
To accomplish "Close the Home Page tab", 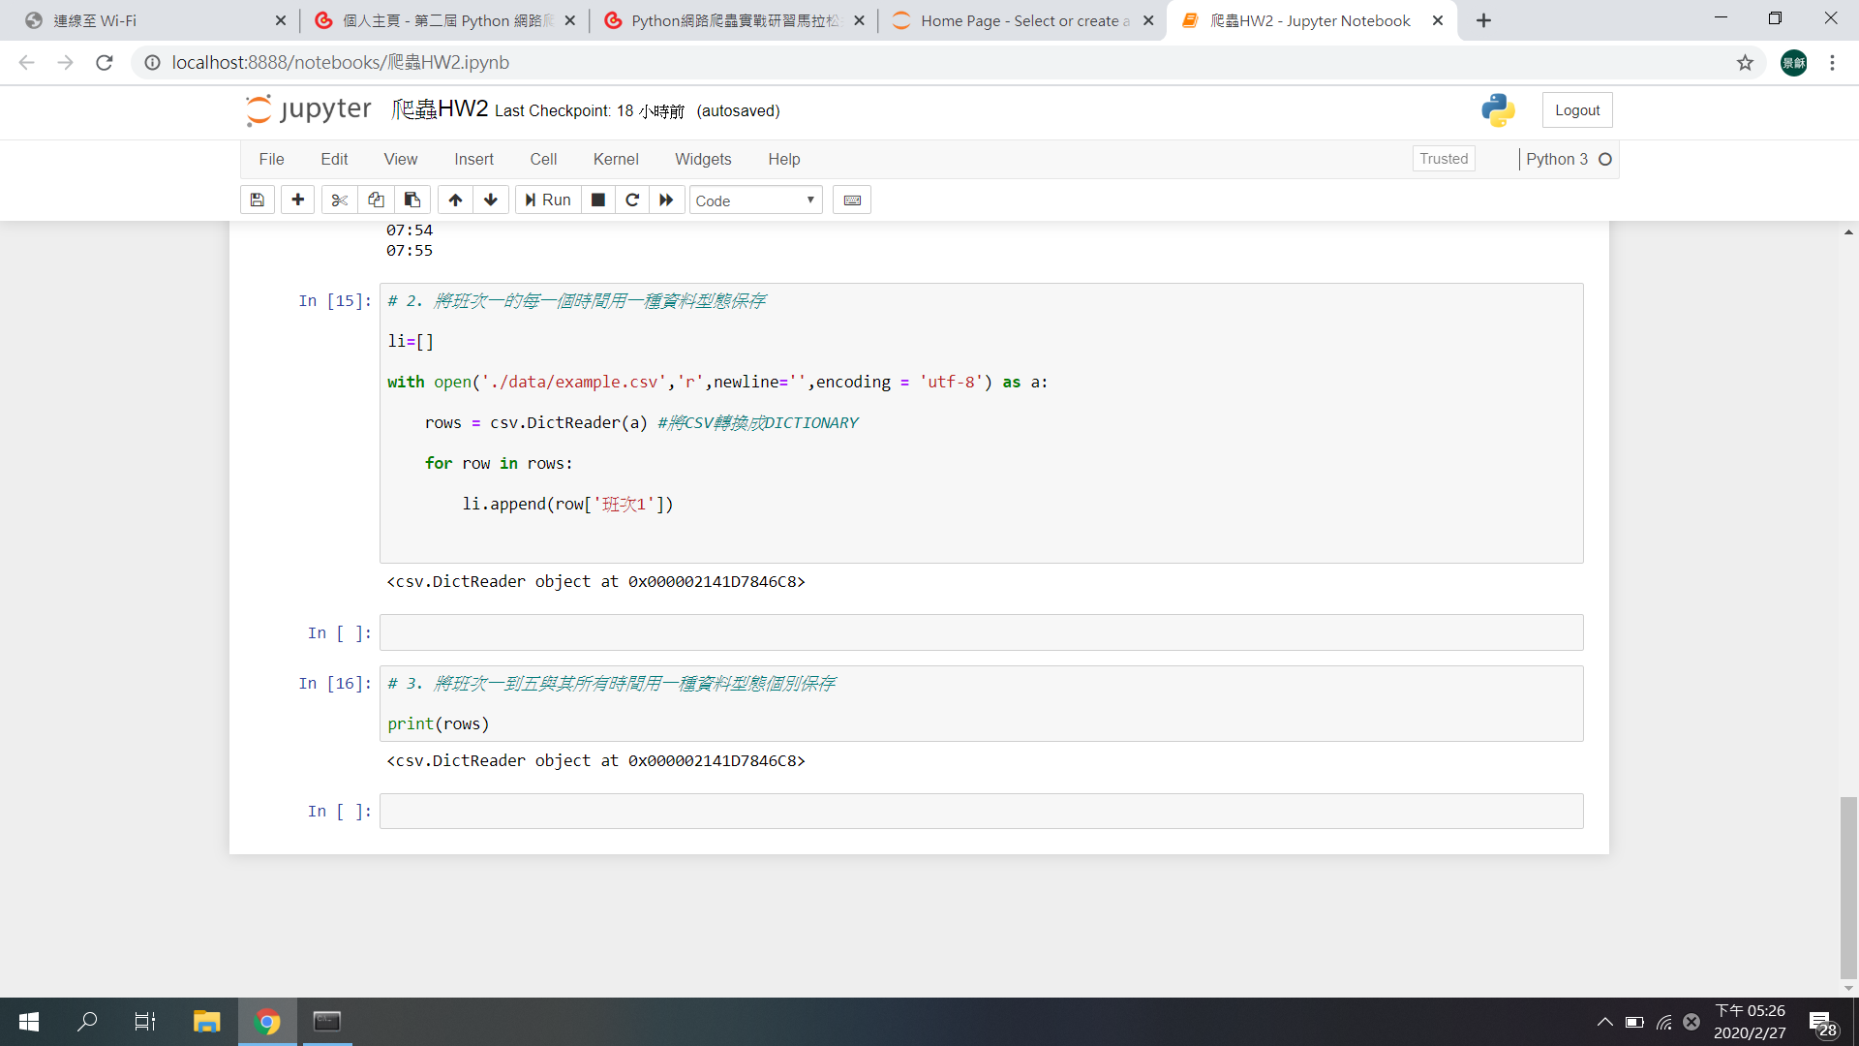I will pyautogui.click(x=1148, y=20).
